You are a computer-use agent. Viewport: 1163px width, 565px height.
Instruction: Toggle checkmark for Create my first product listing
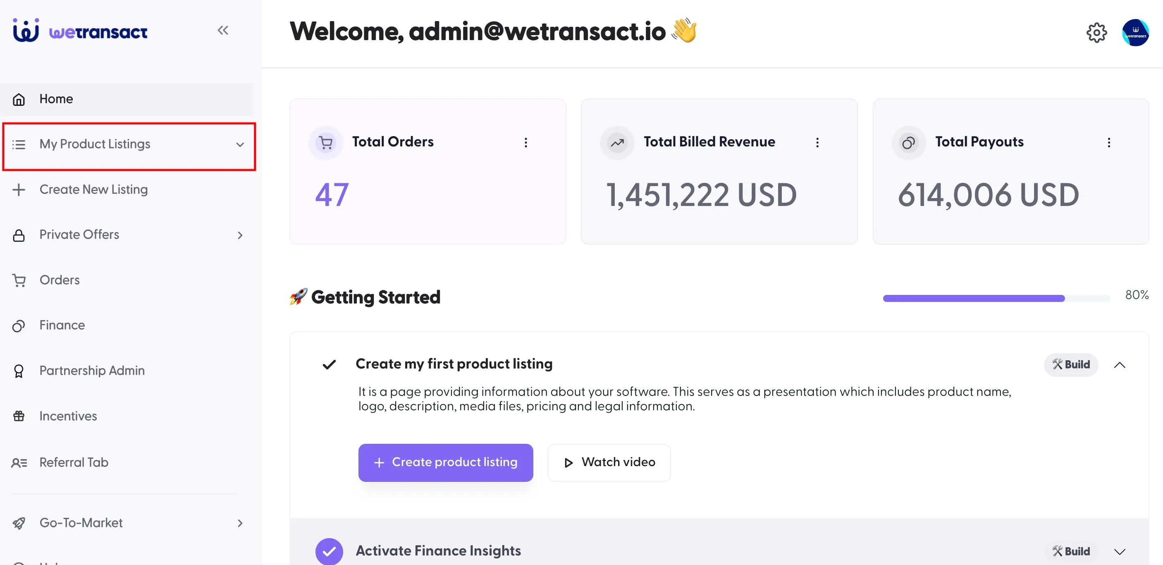tap(329, 364)
